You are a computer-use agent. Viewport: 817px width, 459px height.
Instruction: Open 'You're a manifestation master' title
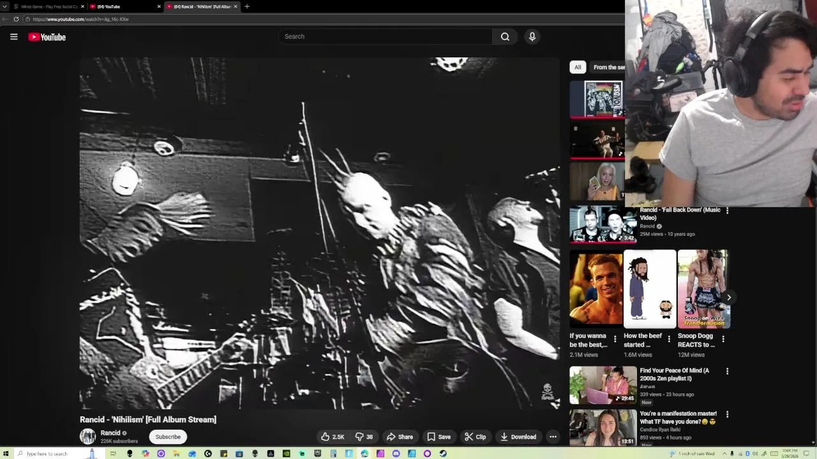678,418
